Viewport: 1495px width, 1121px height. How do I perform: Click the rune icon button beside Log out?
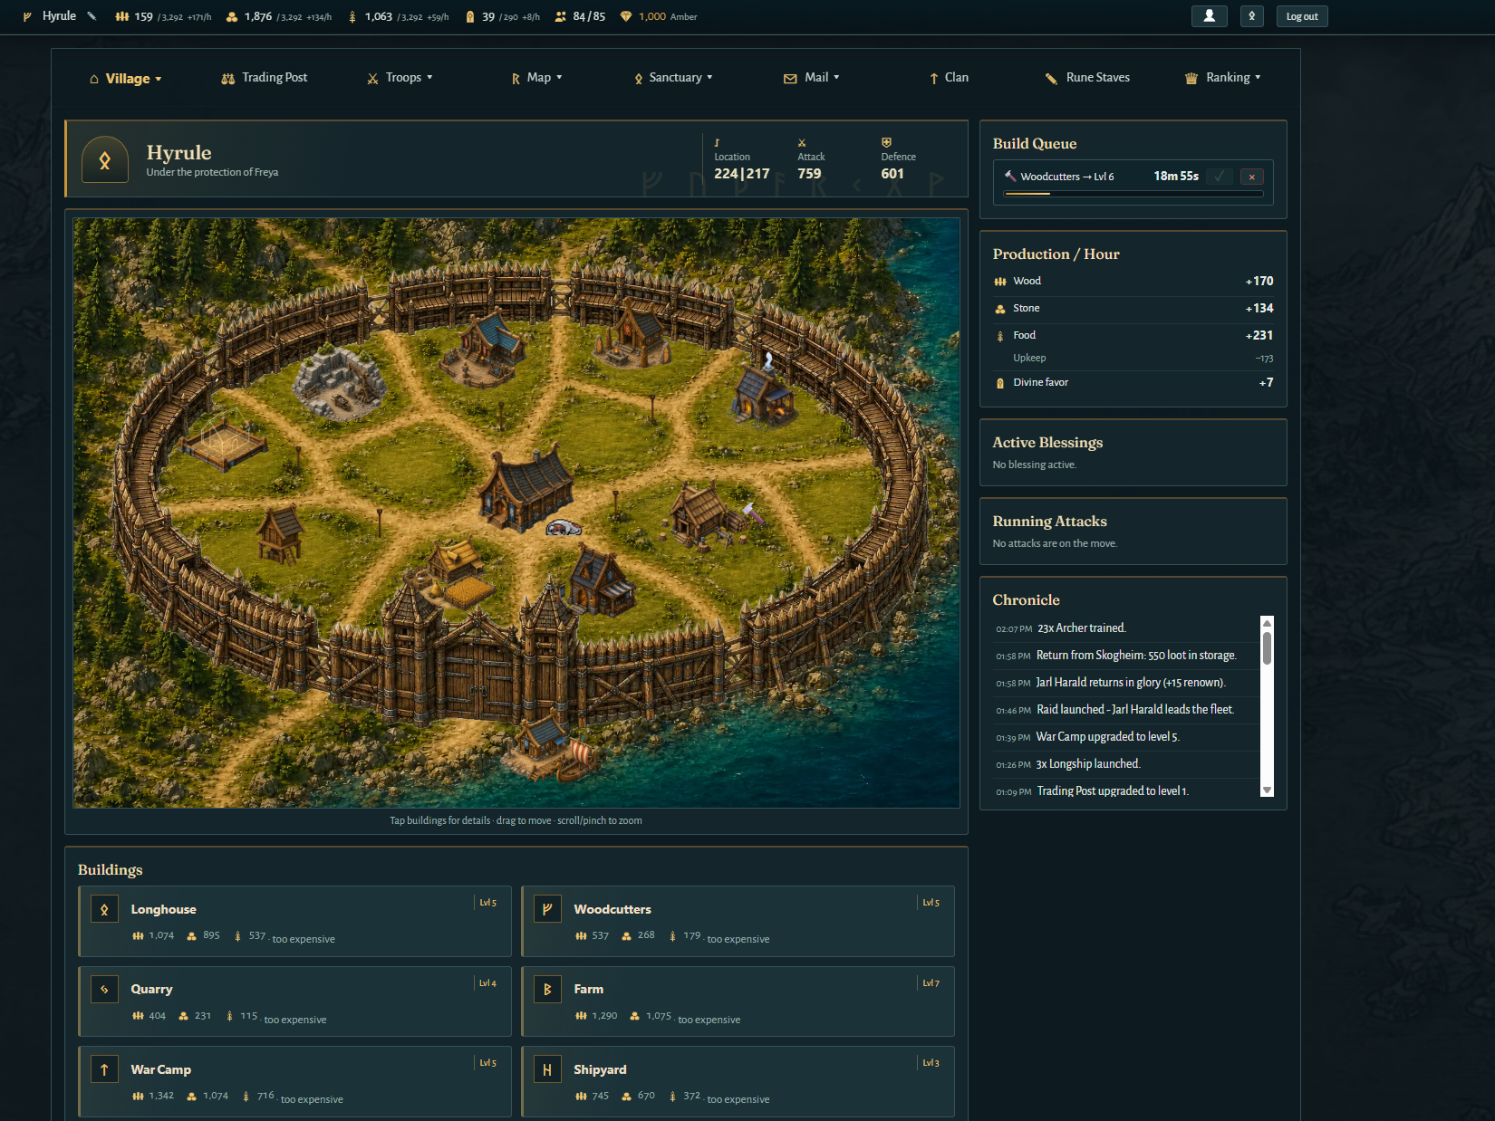[1251, 16]
